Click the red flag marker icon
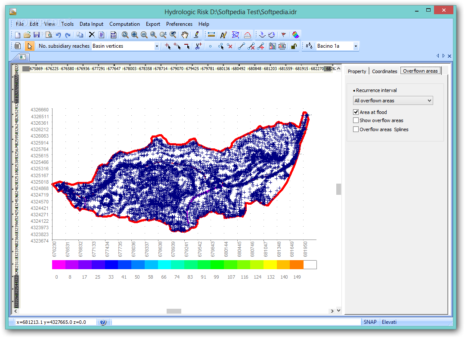Screen dimensions: 465x338 click(x=283, y=35)
